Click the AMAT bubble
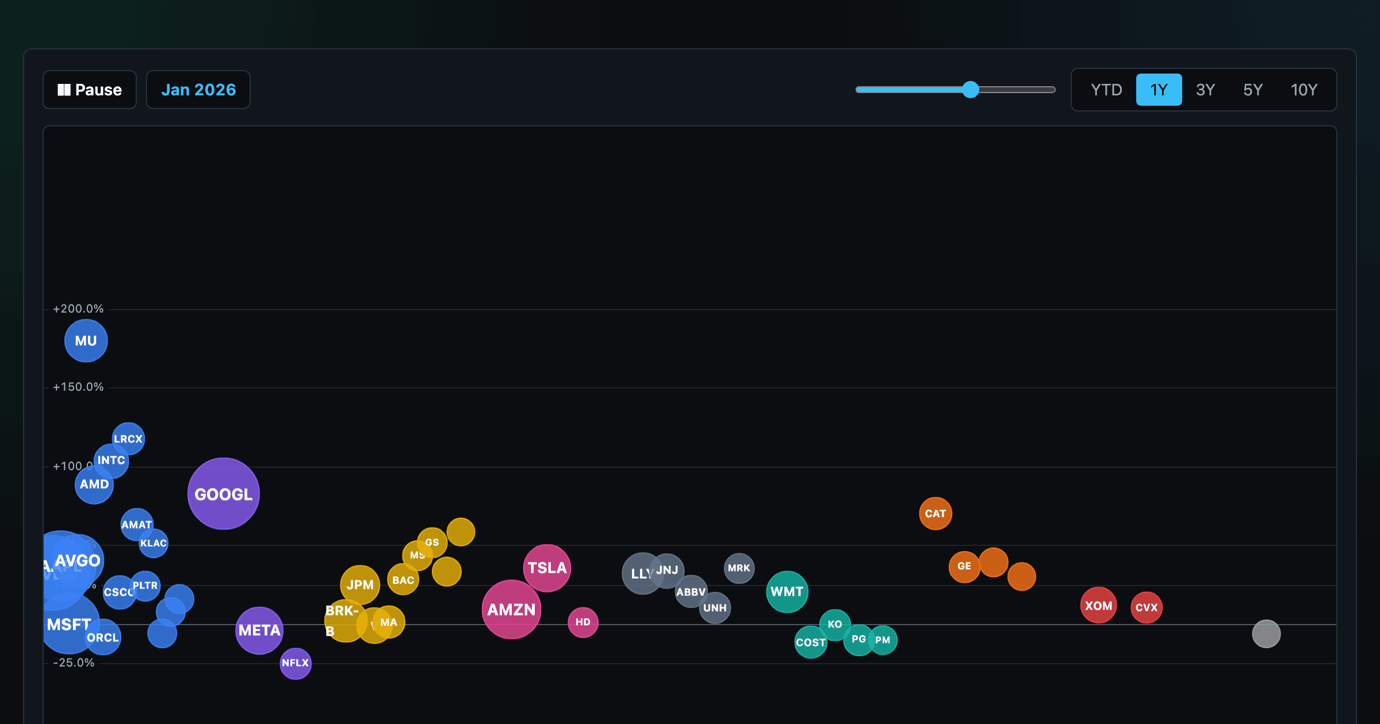1380x724 pixels. click(x=137, y=525)
